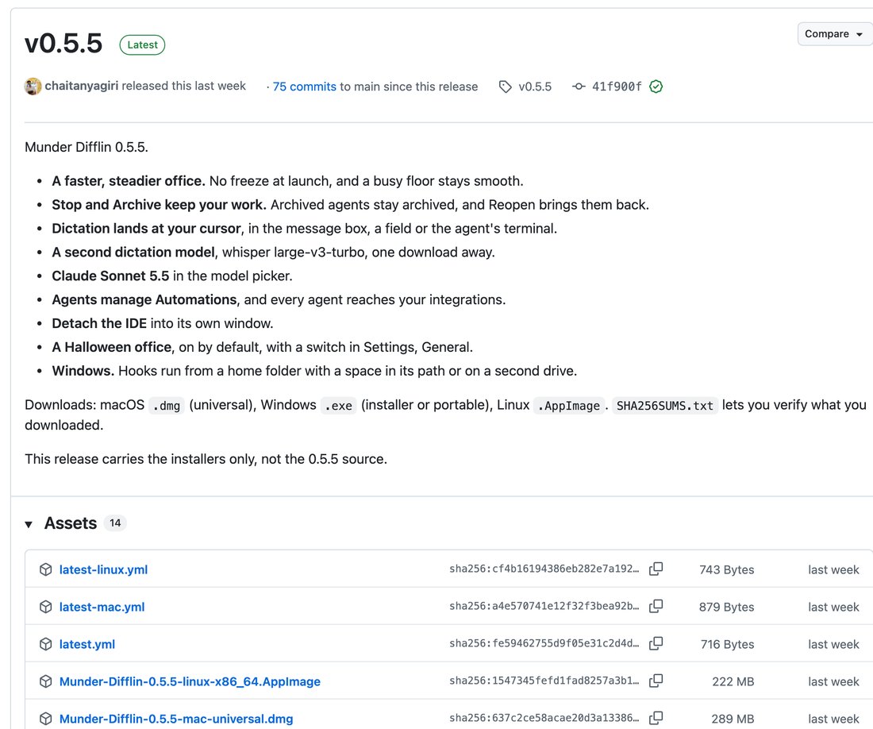
Task: Show verified signature checkmark details
Action: click(656, 87)
